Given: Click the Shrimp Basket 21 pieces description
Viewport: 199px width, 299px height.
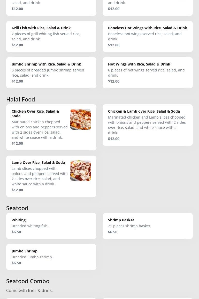Looking at the screenshot, I should 129,226.
